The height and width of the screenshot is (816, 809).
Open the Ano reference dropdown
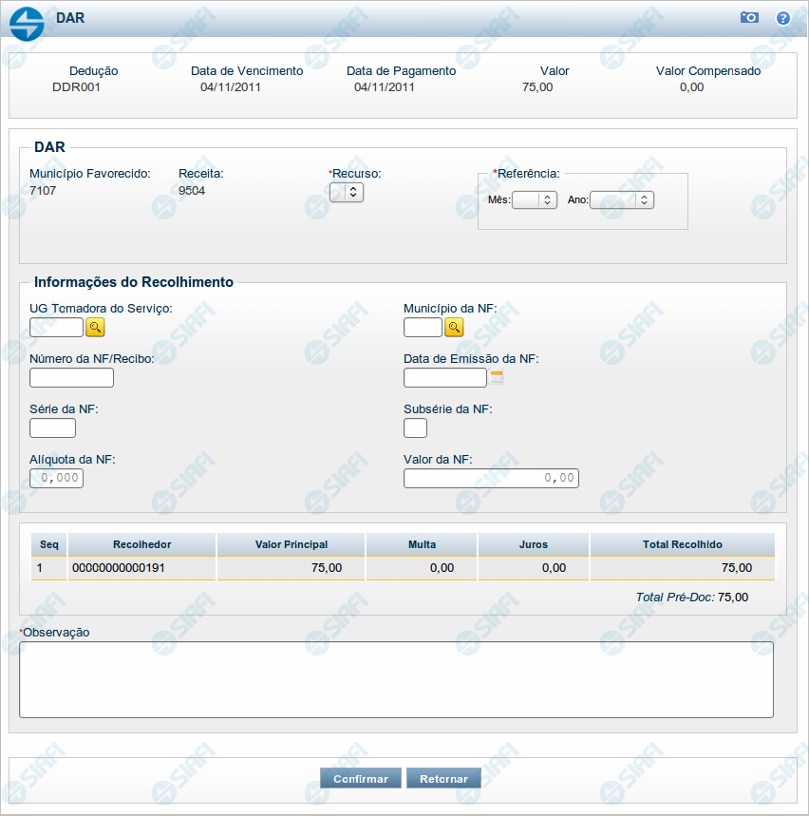pyautogui.click(x=622, y=199)
